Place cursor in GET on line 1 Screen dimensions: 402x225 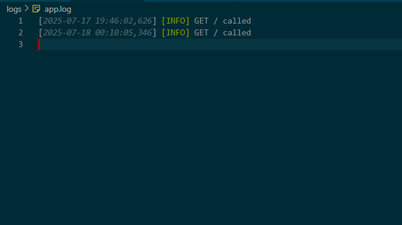click(201, 21)
